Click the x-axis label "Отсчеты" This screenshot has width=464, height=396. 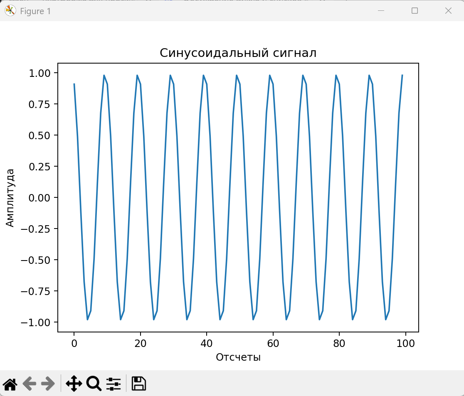(x=238, y=357)
